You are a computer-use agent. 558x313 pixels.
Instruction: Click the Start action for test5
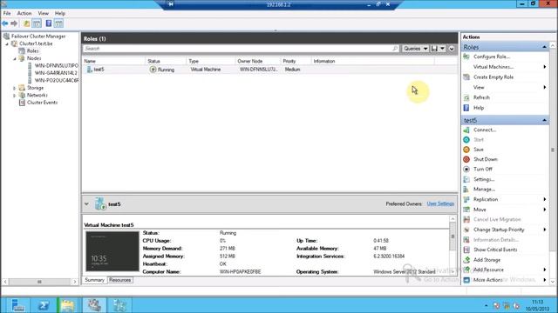479,140
